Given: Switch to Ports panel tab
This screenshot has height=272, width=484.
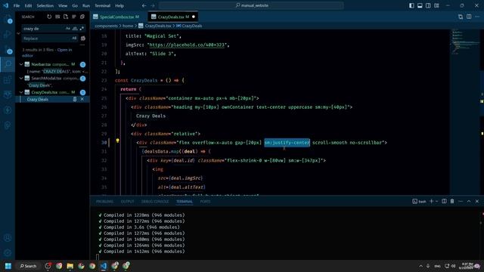Looking at the screenshot, I should 205,202.
